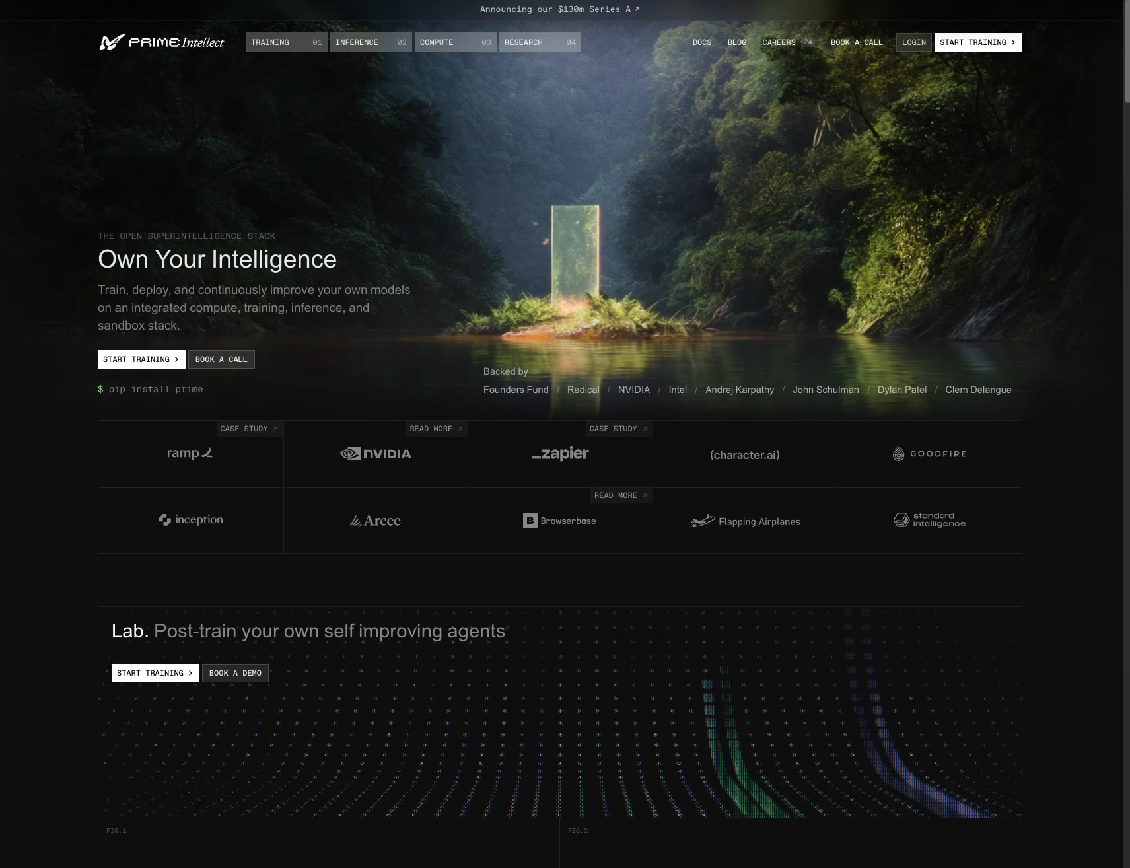Open the Browserbase Read More link
Screen dimensions: 1130x868
click(x=621, y=495)
